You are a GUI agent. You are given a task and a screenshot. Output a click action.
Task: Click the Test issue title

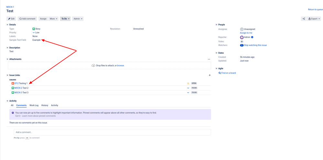(x=10, y=11)
